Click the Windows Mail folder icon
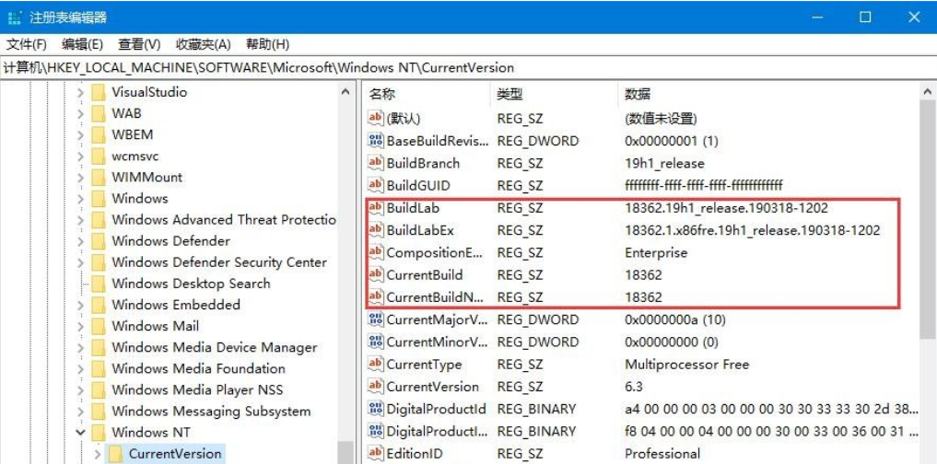Viewport: 937px width, 464px height. coord(99,326)
